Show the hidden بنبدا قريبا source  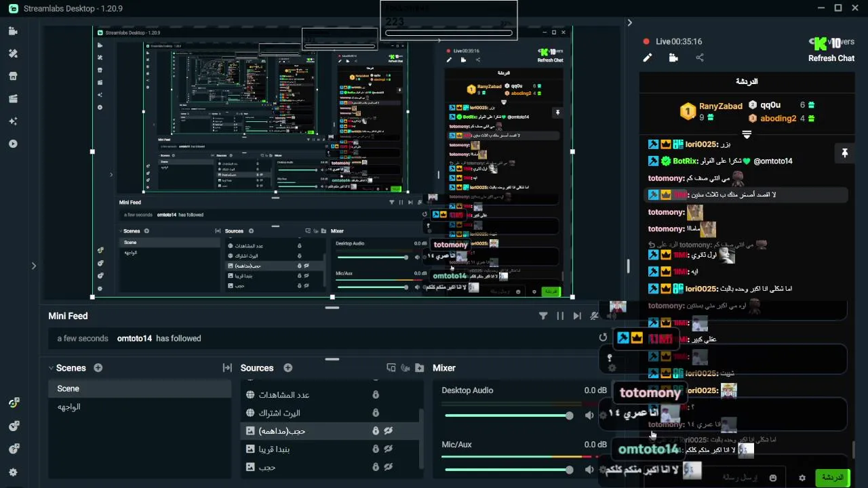click(389, 449)
